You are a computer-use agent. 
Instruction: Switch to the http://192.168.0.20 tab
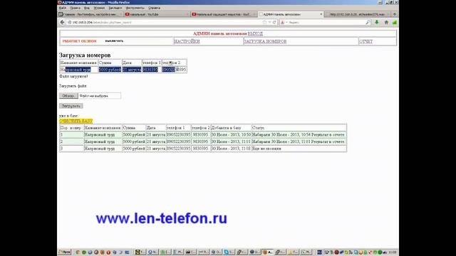click(358, 14)
